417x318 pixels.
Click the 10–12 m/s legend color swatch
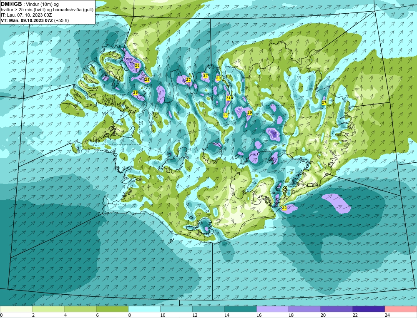pyautogui.click(x=176, y=309)
